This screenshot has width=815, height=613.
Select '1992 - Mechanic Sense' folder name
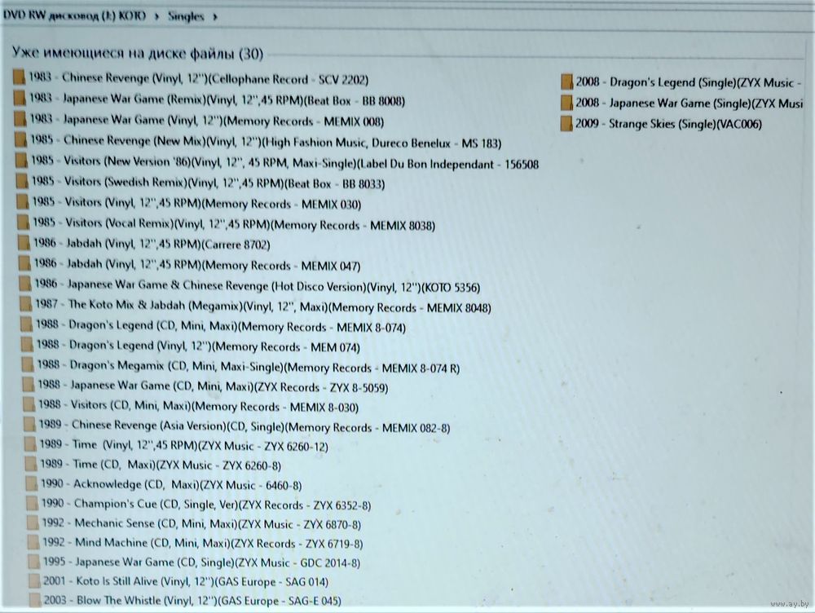201,524
